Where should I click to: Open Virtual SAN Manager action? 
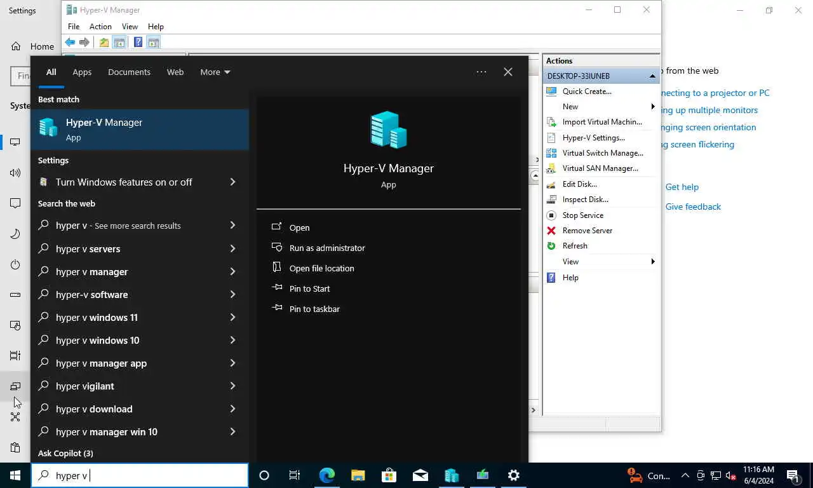tap(600, 168)
